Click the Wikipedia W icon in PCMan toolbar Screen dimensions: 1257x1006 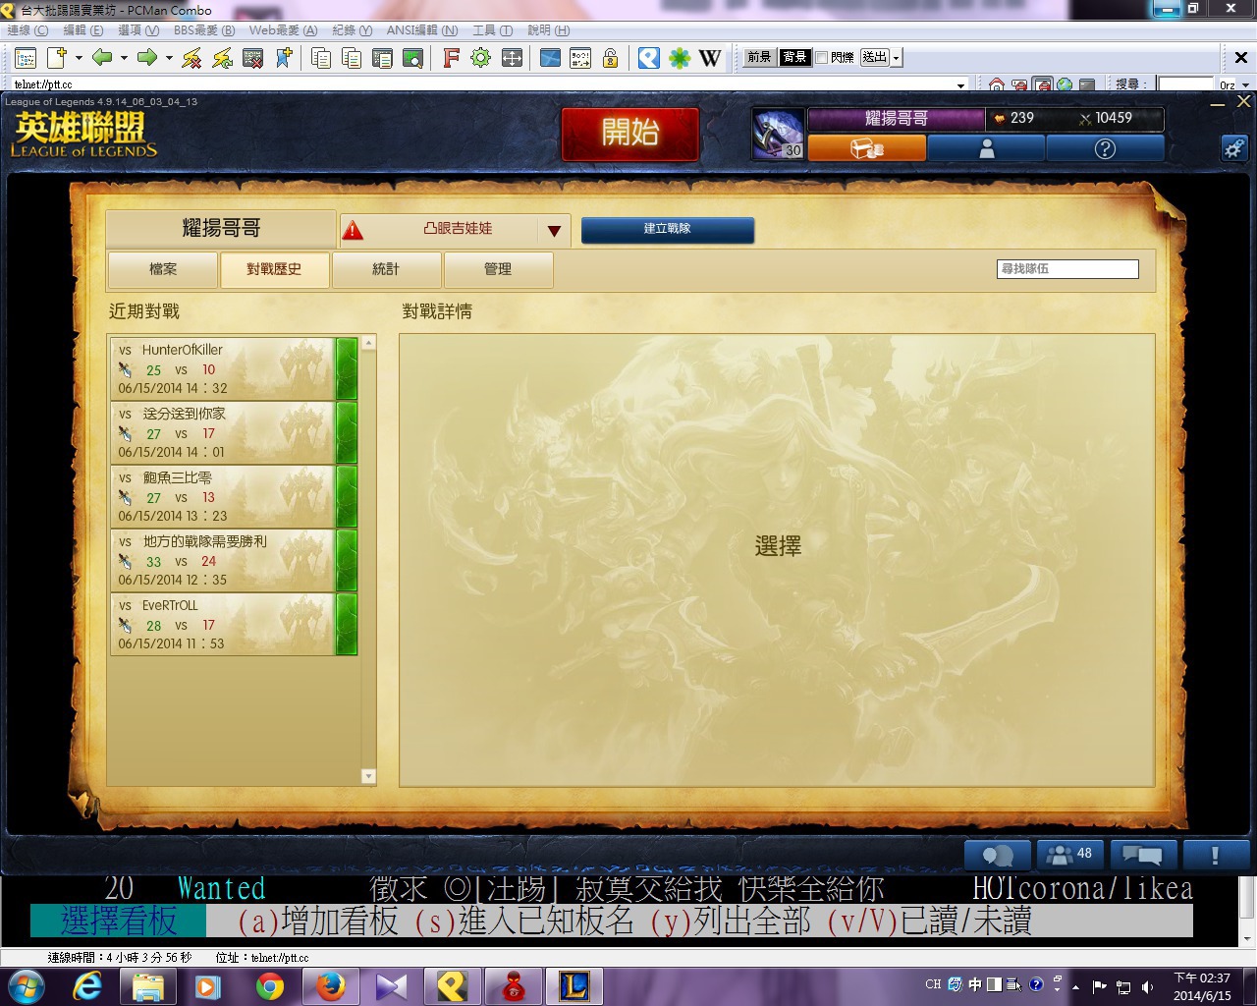click(709, 58)
